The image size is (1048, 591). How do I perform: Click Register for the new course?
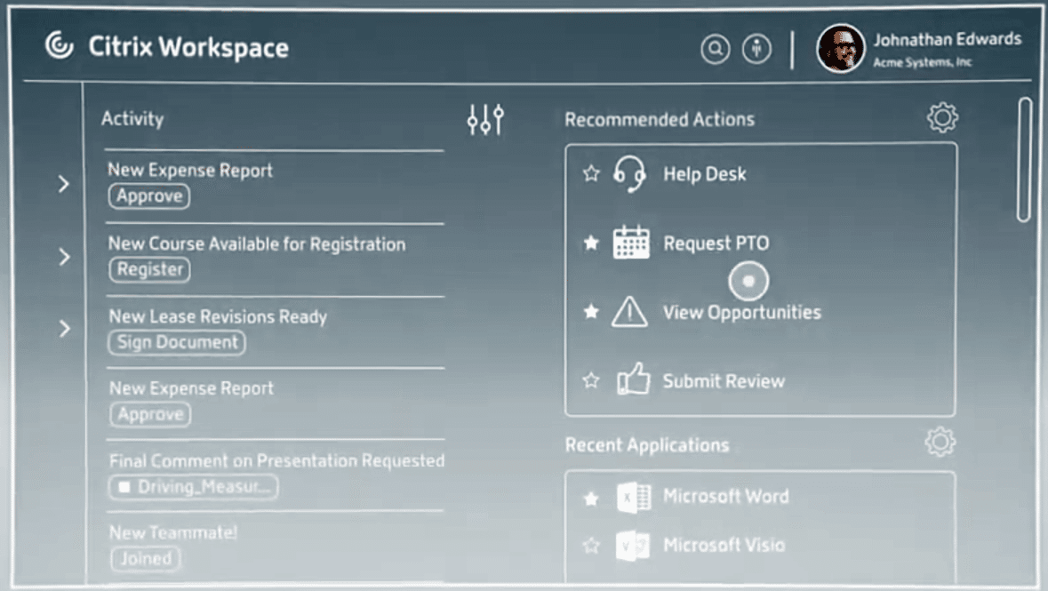click(149, 269)
